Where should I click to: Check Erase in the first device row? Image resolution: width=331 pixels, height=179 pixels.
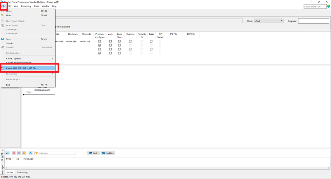pos(151,41)
